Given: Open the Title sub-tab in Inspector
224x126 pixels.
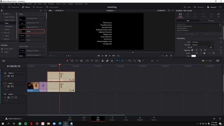Looking at the screenshot, I should pos(188,21).
